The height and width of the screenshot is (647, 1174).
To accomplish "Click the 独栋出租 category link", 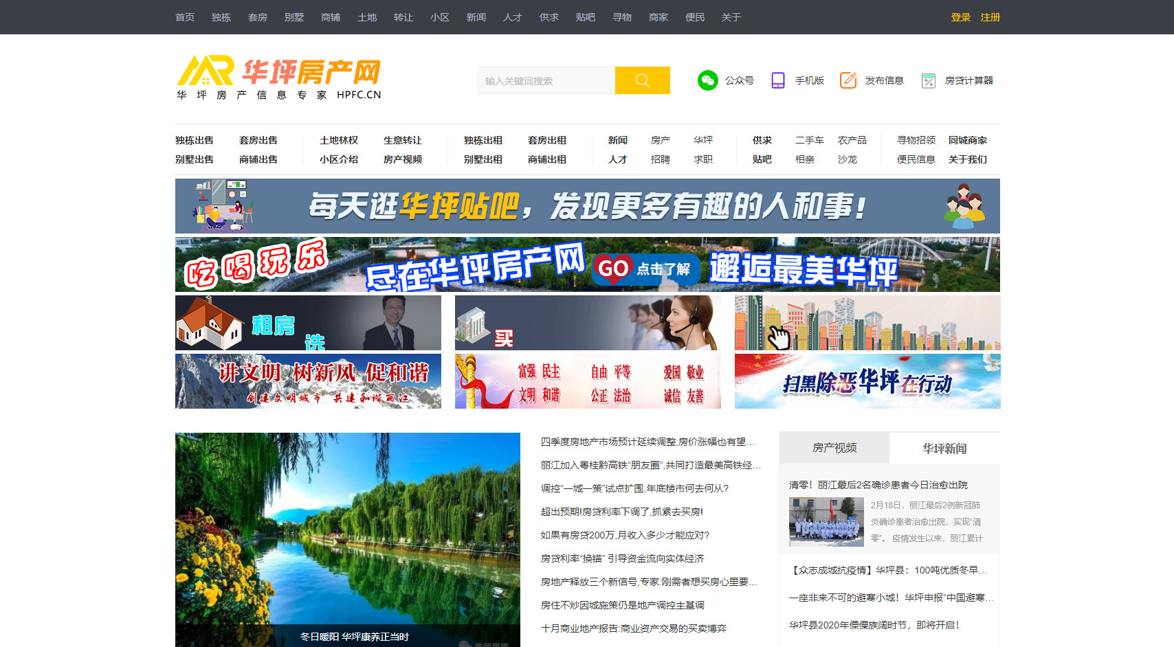I will coord(483,140).
